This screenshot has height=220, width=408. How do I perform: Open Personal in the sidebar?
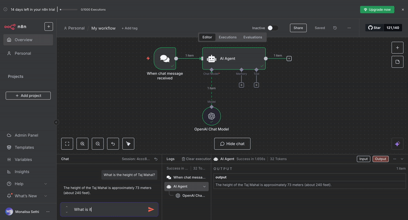coord(28,53)
